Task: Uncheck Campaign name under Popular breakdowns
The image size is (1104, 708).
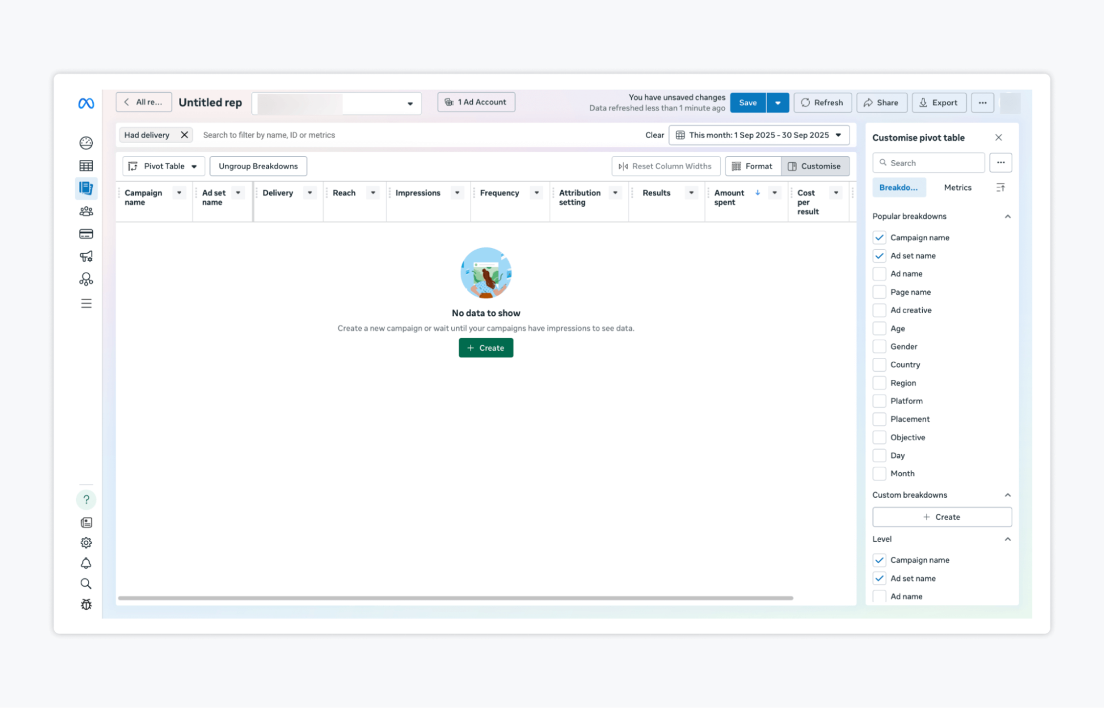Action: [x=879, y=238]
